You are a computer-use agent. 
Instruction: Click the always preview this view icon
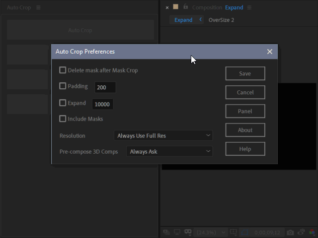point(166,232)
